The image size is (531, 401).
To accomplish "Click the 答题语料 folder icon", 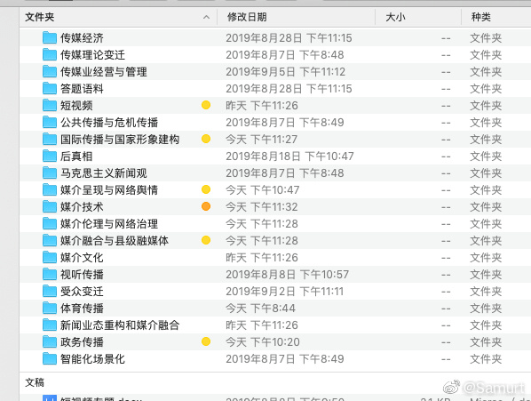I will point(50,89).
